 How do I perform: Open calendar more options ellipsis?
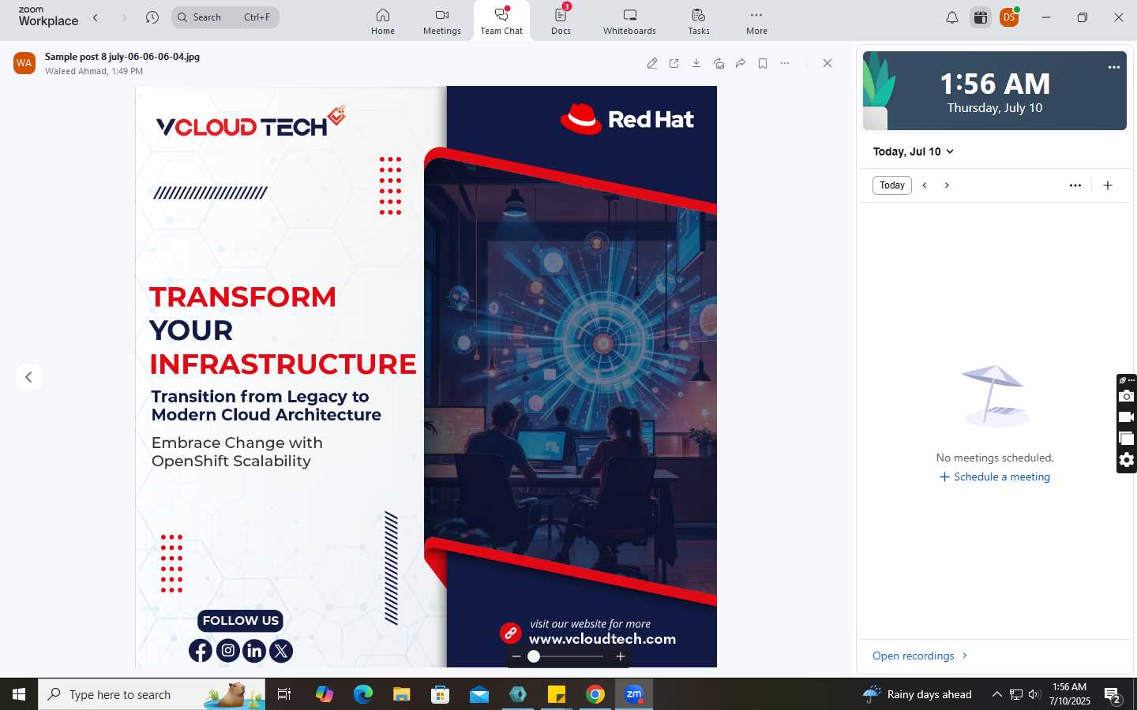pyautogui.click(x=1075, y=185)
